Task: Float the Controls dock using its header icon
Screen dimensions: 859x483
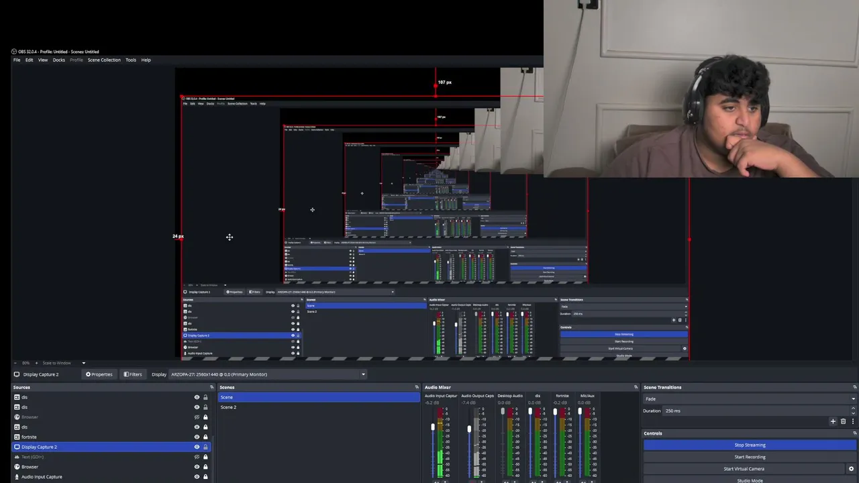Action: [854, 433]
